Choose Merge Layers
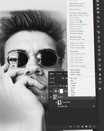The width and height of the screenshot is (104, 131). [x=75, y=70]
